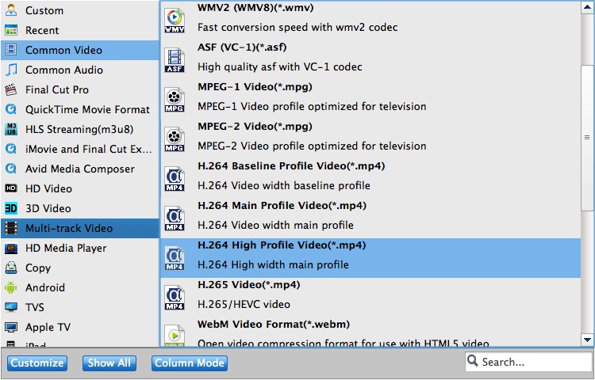The height and width of the screenshot is (380, 595).
Task: Select the Apple TV category label
Action: click(x=48, y=328)
